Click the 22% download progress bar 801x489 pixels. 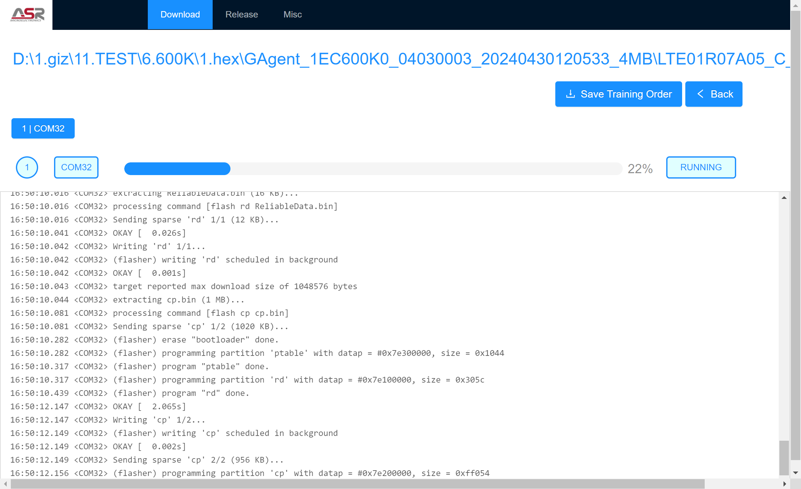[x=373, y=169]
